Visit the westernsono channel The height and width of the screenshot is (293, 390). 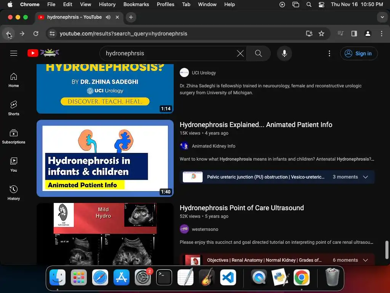[205, 229]
